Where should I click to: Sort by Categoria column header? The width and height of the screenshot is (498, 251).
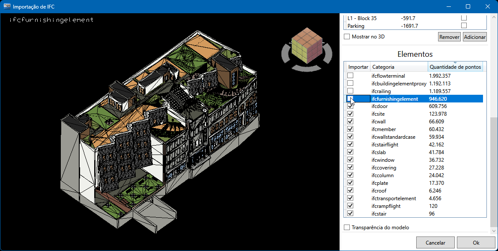click(x=399, y=67)
